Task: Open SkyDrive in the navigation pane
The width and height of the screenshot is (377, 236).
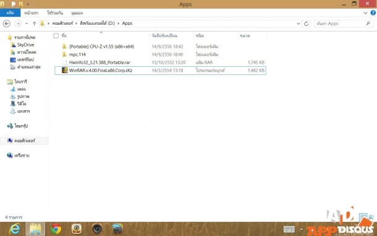Action: (25, 45)
